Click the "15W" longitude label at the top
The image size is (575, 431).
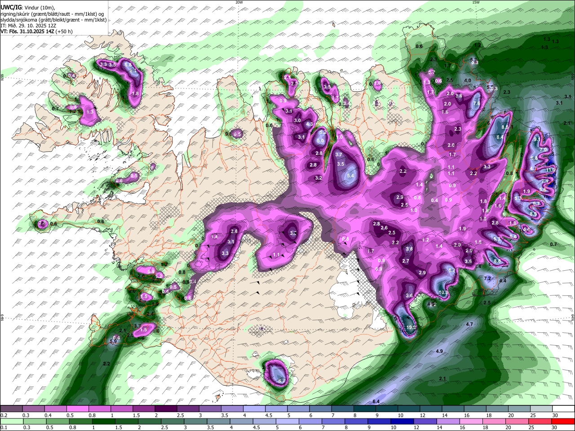point(476,2)
